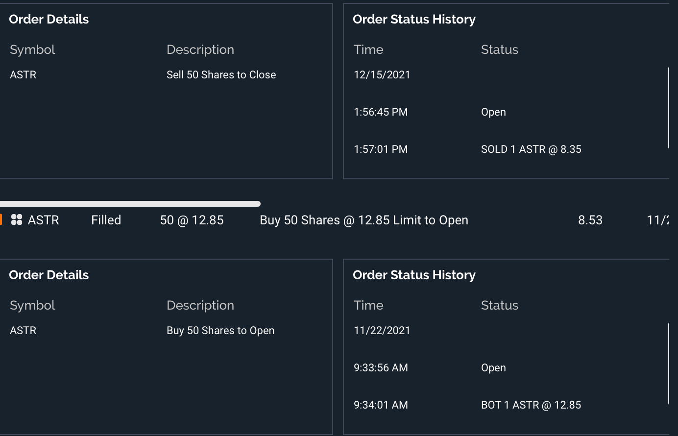
Task: Click ASTR symbol under the Sell order details
Action: 23,75
